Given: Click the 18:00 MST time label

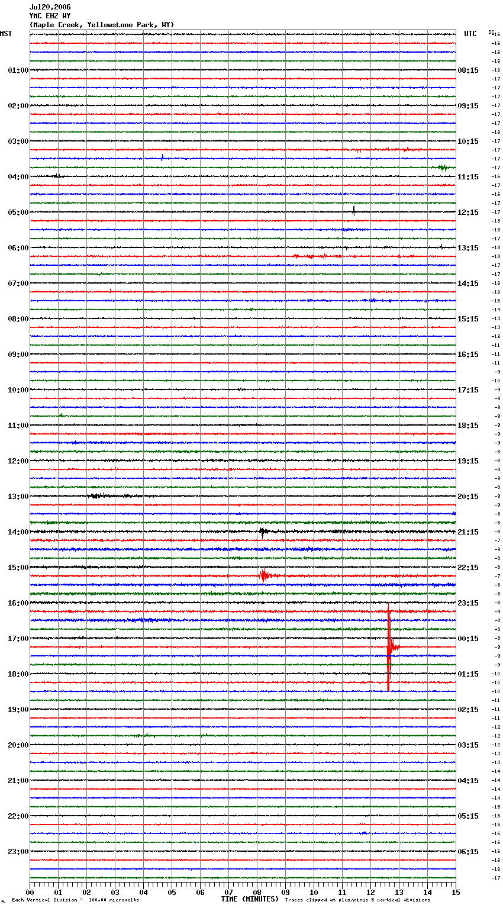Looking at the screenshot, I should pyautogui.click(x=18, y=674).
